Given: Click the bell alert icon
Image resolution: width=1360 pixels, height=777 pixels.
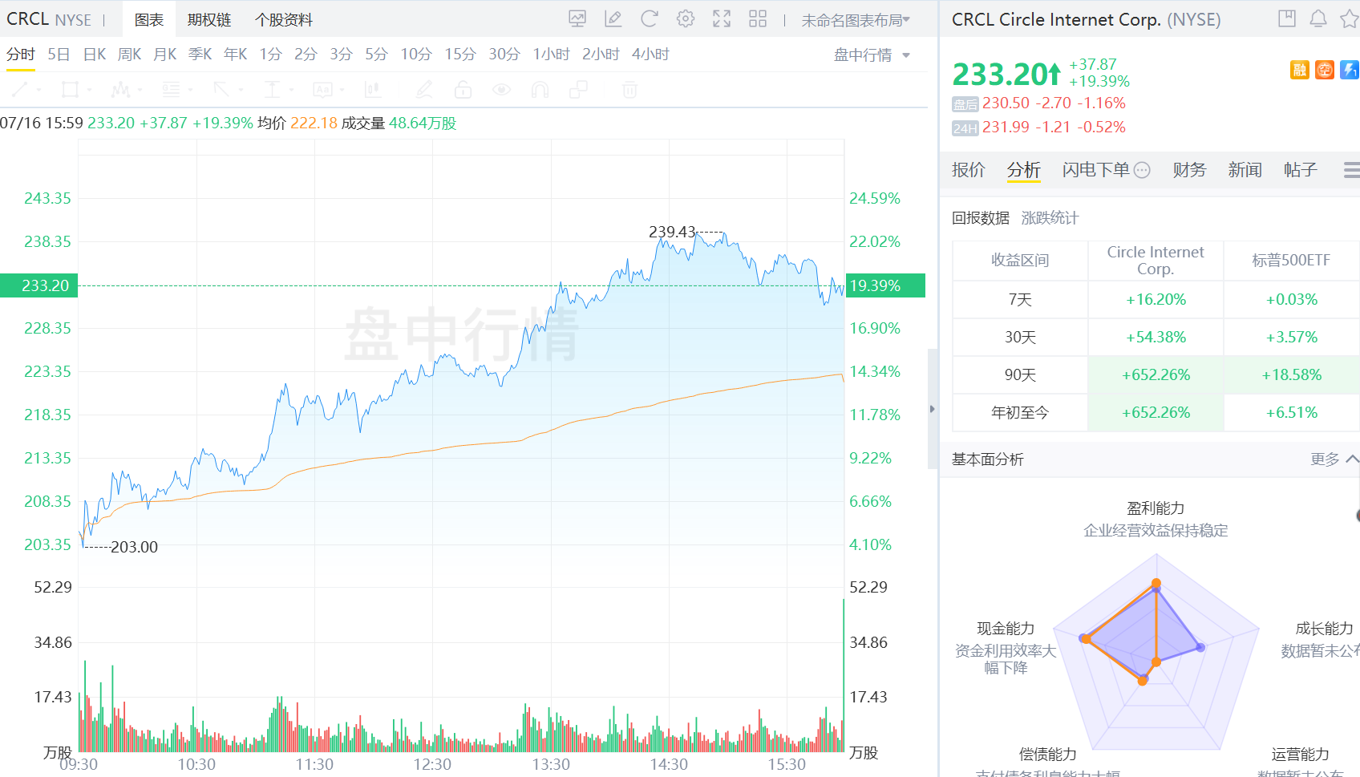Looking at the screenshot, I should (1318, 18).
